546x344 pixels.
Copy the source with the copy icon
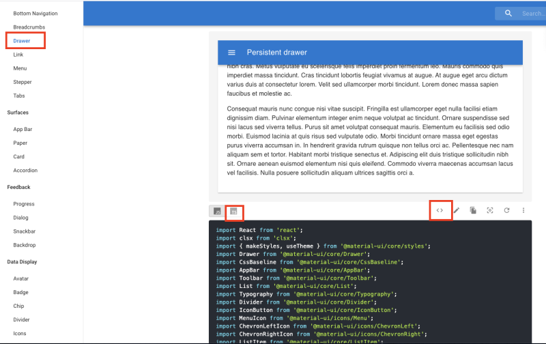[473, 210]
